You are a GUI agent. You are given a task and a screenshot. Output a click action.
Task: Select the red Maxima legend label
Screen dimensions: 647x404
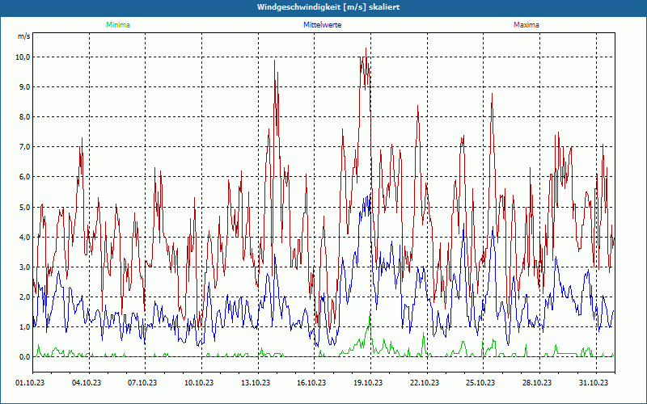pos(526,25)
